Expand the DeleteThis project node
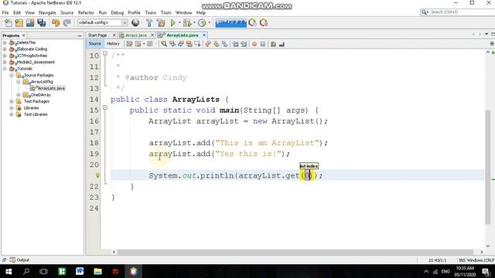Viewport: 495px width, 278px height. (5, 42)
